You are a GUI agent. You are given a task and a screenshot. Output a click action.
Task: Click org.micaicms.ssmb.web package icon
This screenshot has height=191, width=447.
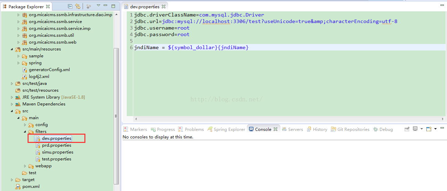click(24, 42)
